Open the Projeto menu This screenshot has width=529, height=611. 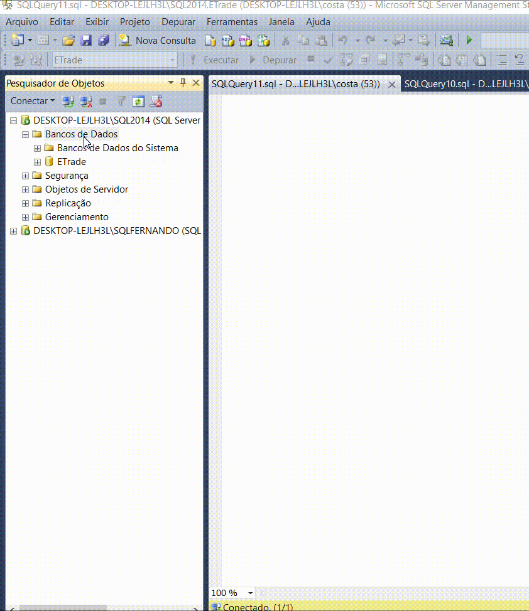tap(134, 22)
